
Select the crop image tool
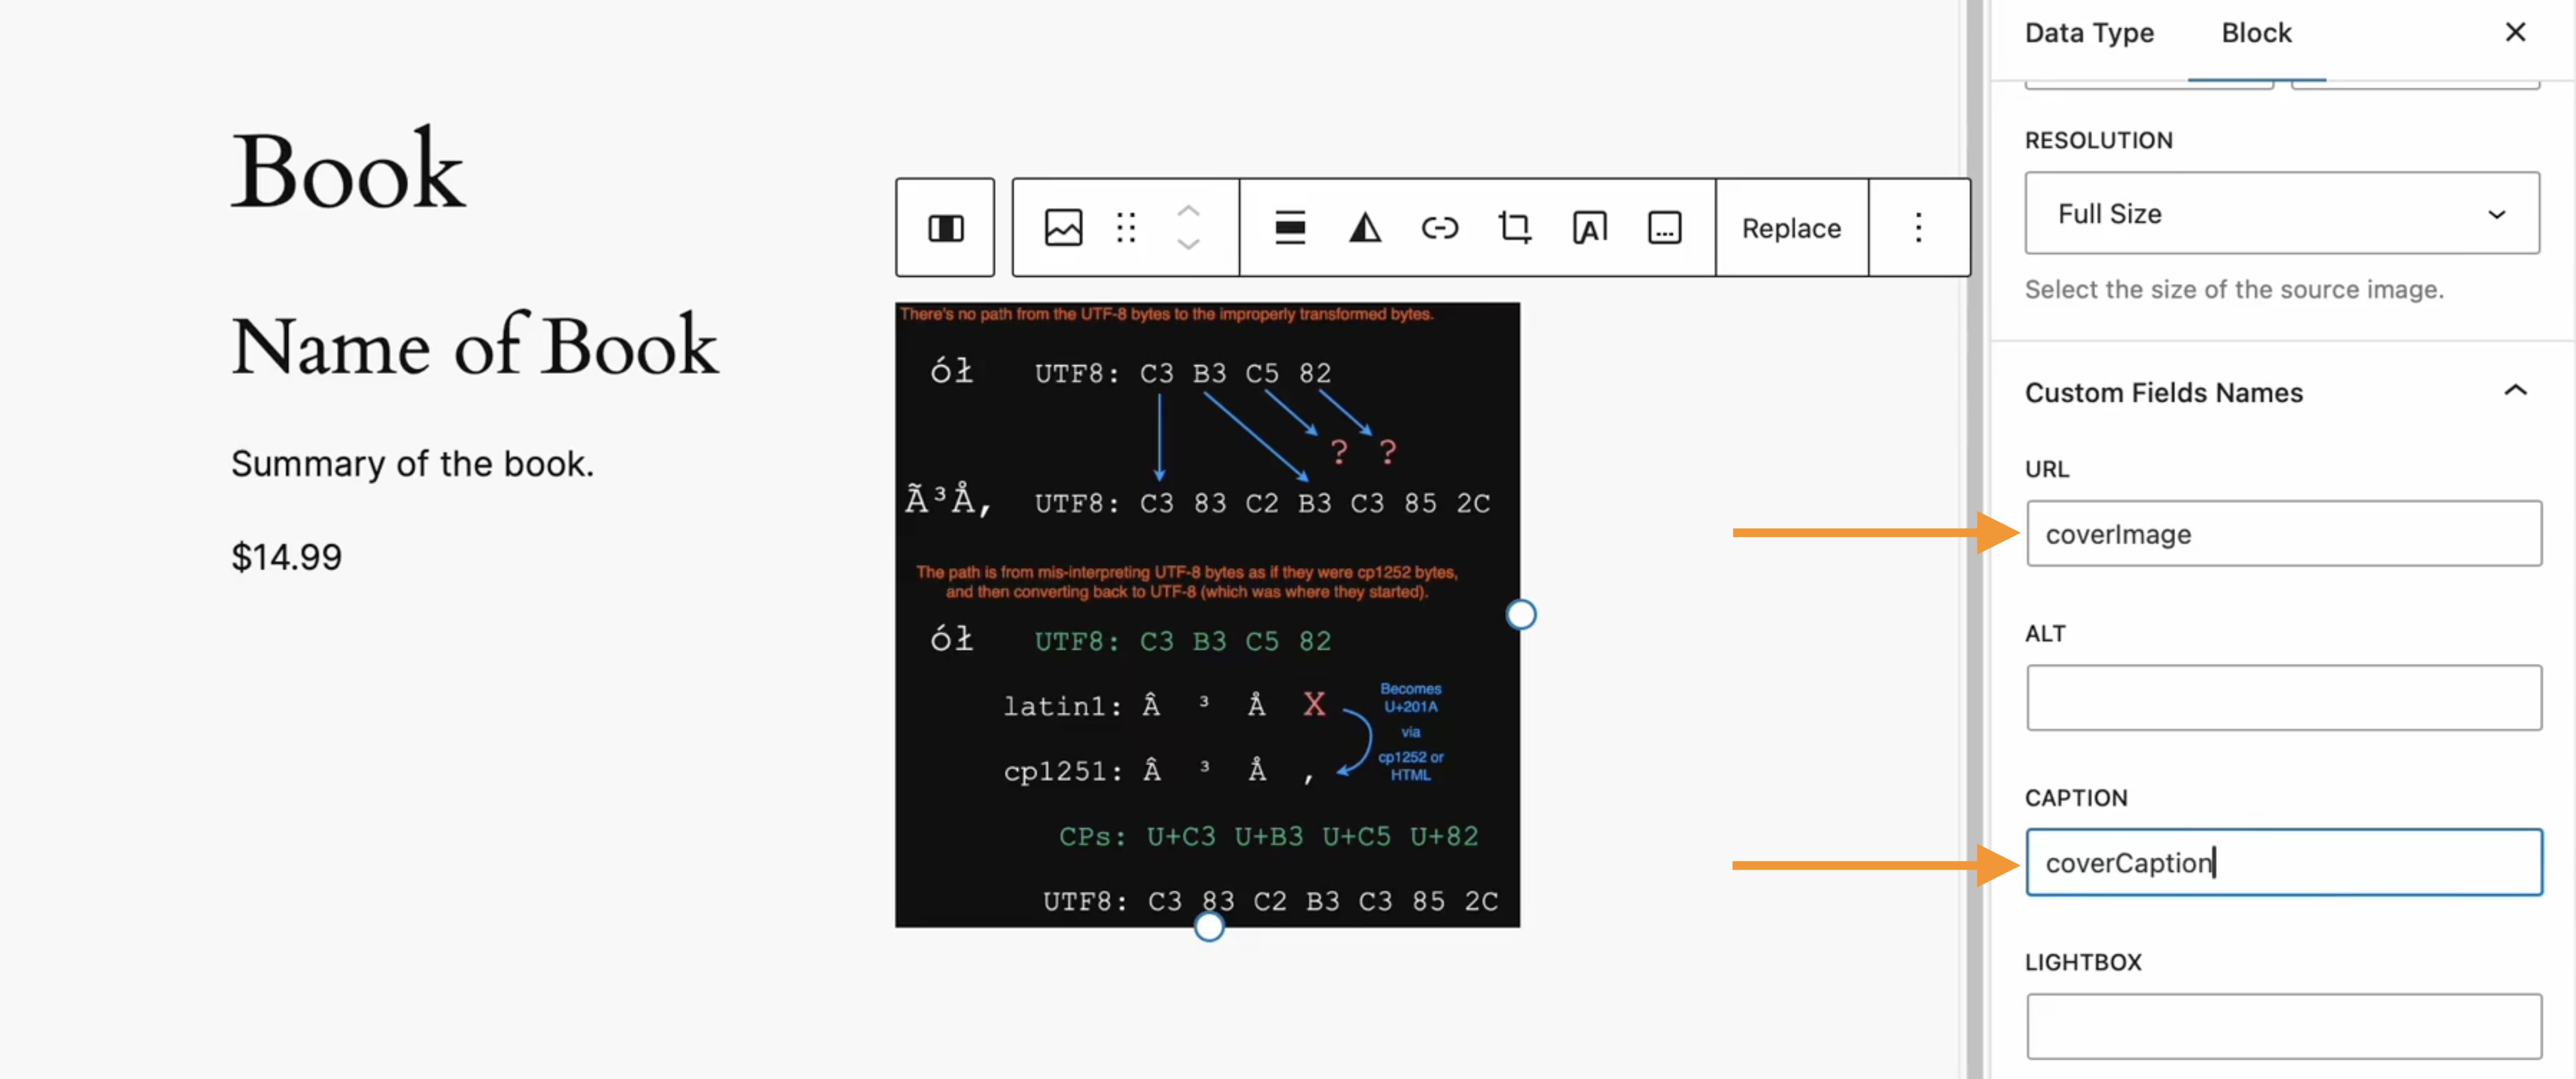(x=1515, y=228)
